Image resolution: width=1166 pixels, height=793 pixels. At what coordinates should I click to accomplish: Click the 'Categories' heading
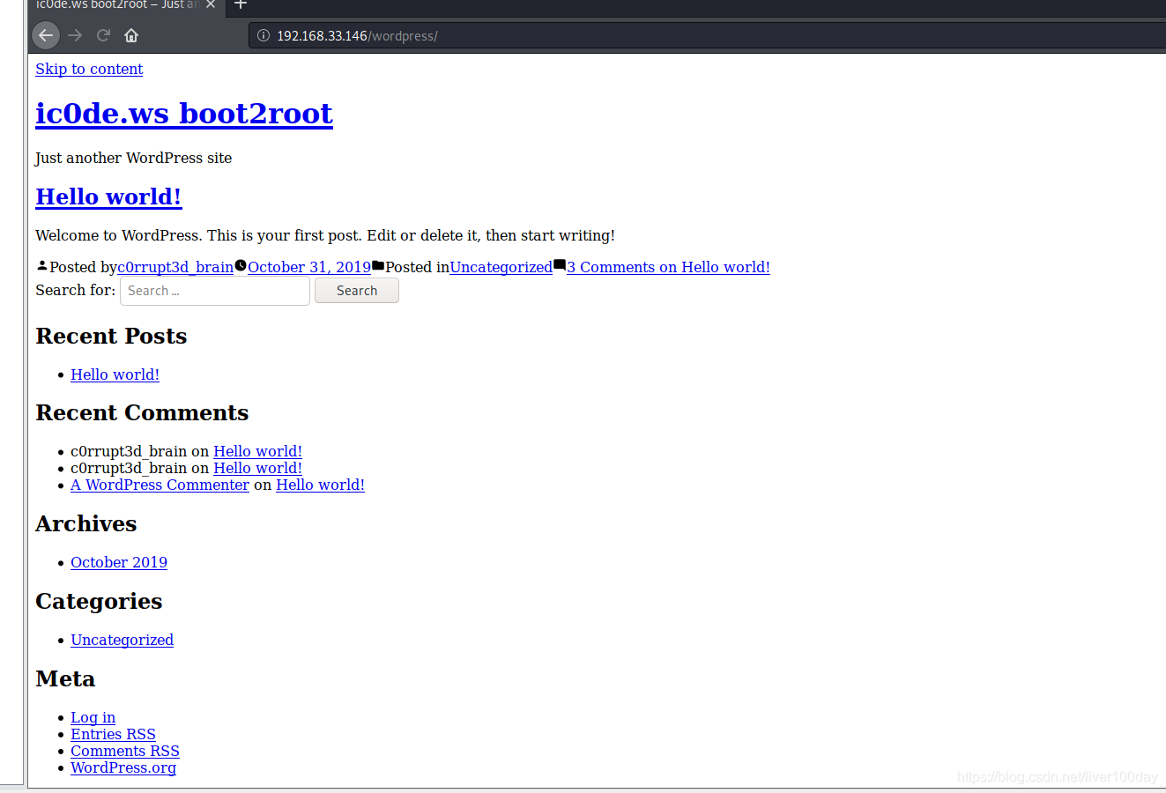pyautogui.click(x=99, y=601)
